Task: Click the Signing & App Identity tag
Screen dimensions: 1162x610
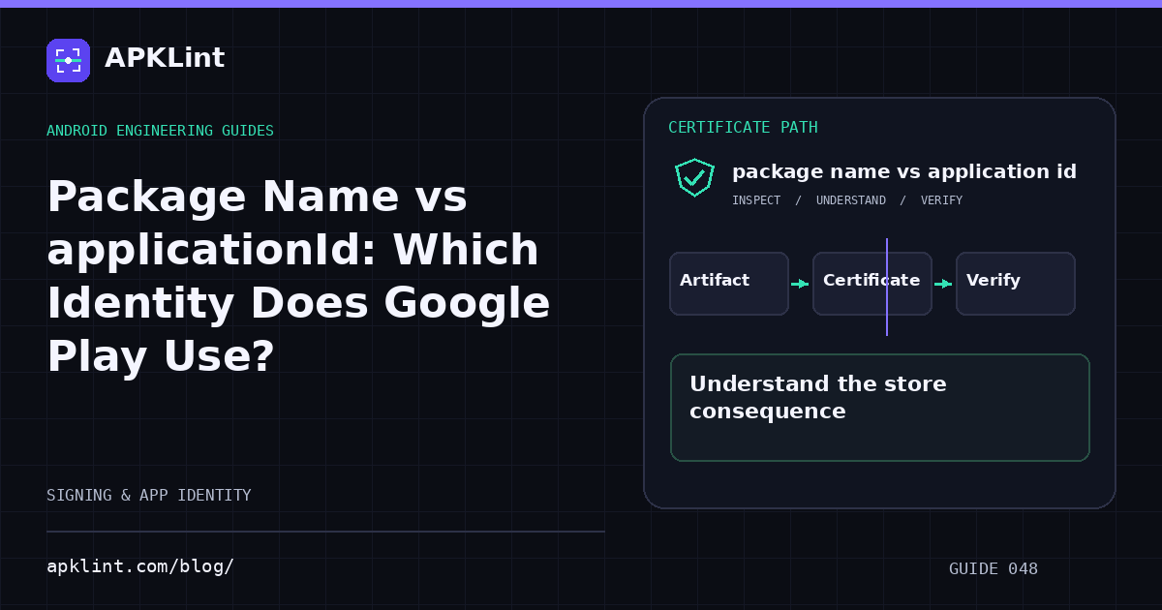Action: (149, 496)
